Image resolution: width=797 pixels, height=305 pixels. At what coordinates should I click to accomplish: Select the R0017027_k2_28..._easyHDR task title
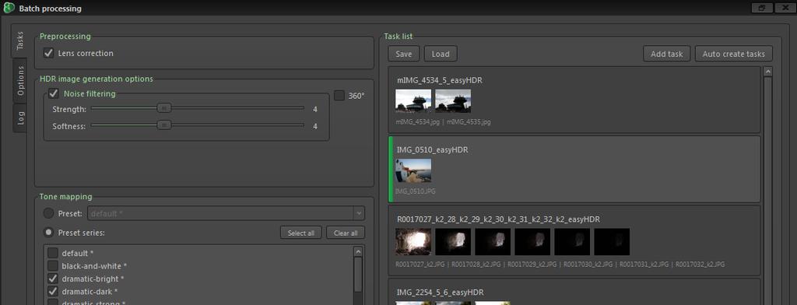[x=498, y=219]
